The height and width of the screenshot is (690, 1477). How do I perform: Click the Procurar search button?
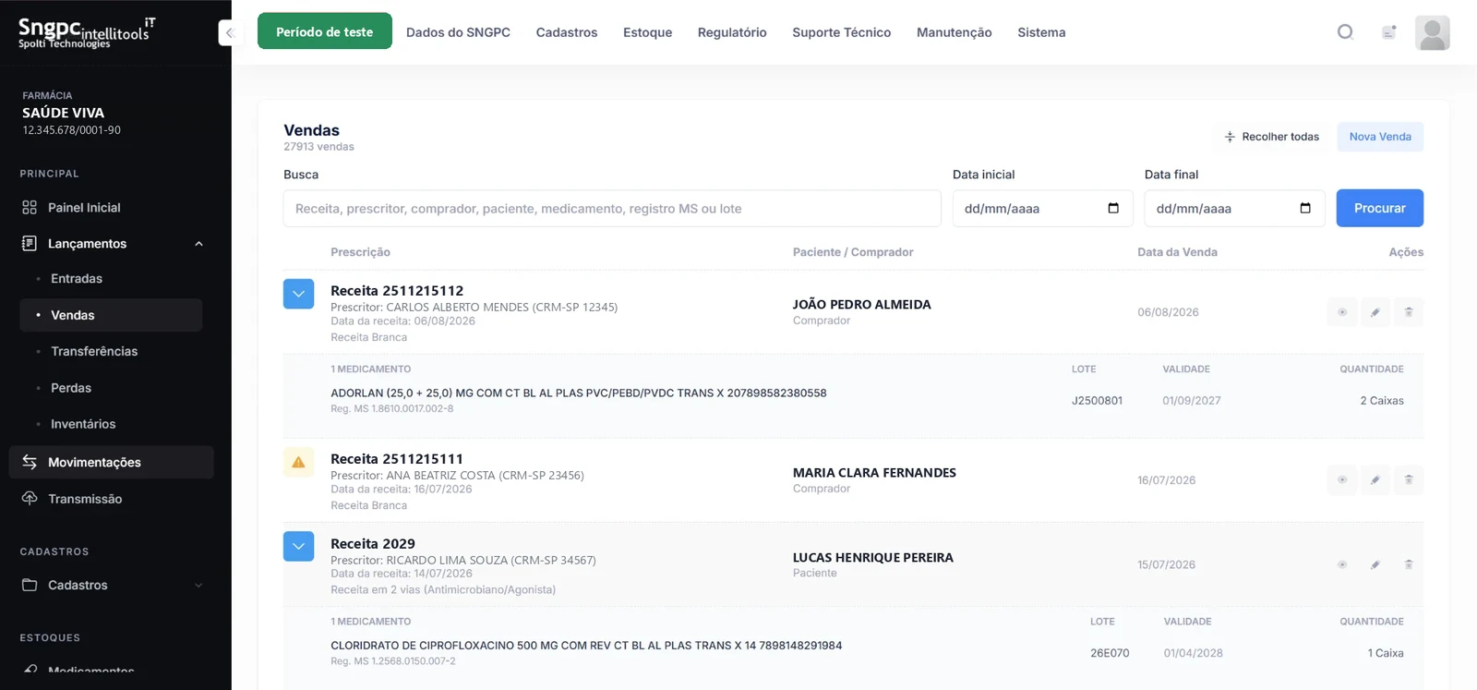tap(1380, 208)
